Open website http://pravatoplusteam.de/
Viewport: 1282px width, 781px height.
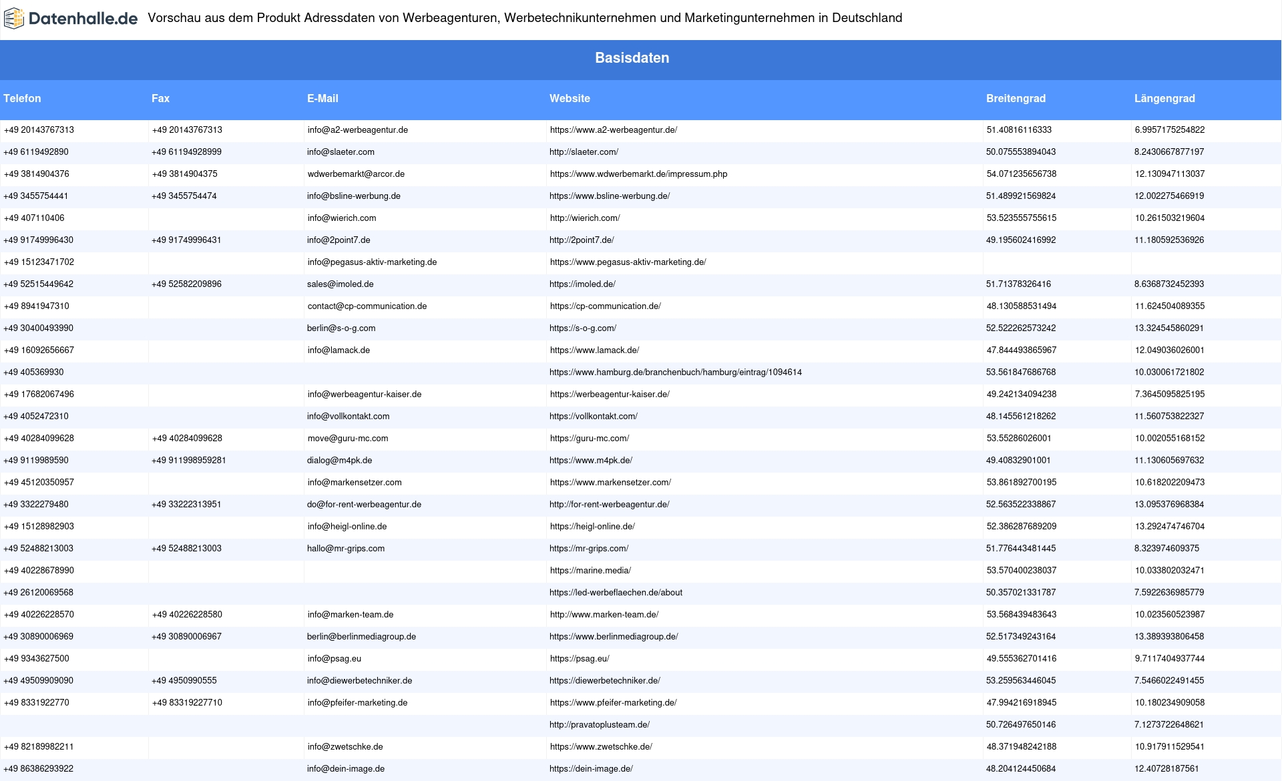pyautogui.click(x=600, y=725)
